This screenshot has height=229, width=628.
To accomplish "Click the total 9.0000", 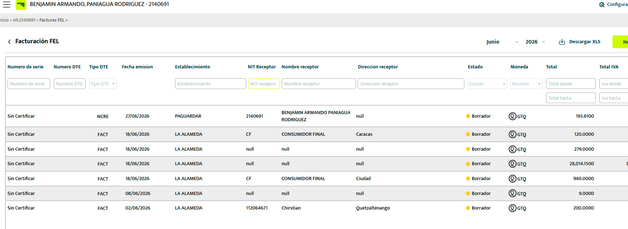I will pos(586,193).
